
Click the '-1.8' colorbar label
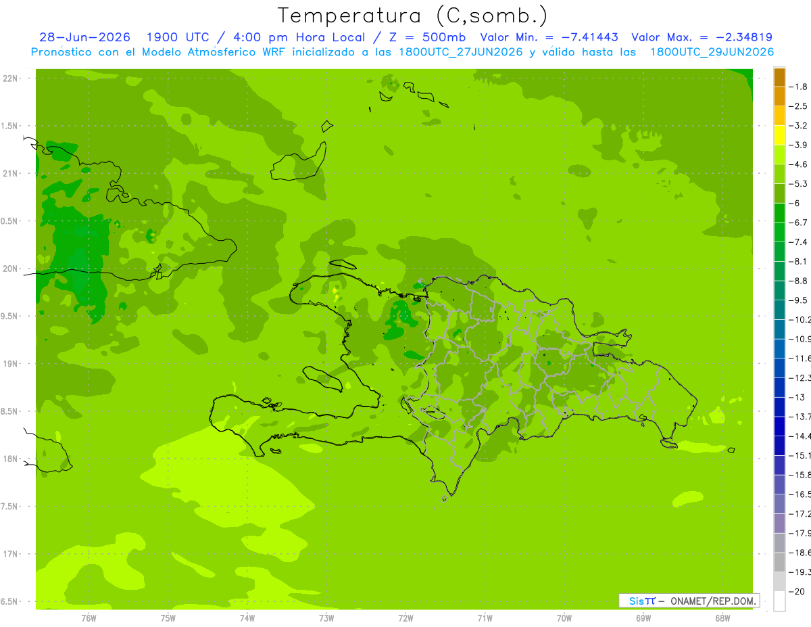point(798,87)
